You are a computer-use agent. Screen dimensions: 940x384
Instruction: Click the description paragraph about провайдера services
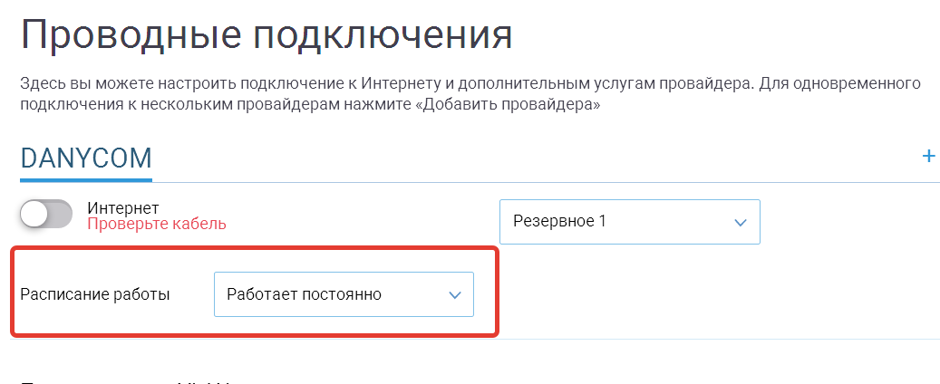[x=470, y=93]
